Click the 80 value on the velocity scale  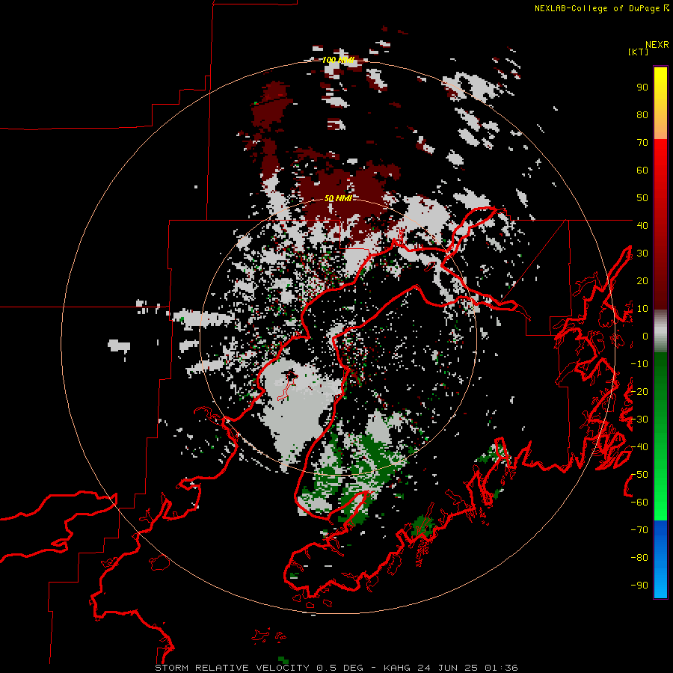click(x=642, y=114)
